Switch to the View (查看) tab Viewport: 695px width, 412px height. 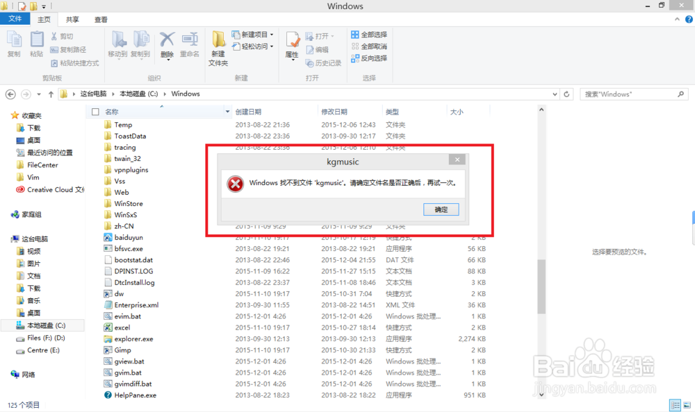(x=101, y=19)
